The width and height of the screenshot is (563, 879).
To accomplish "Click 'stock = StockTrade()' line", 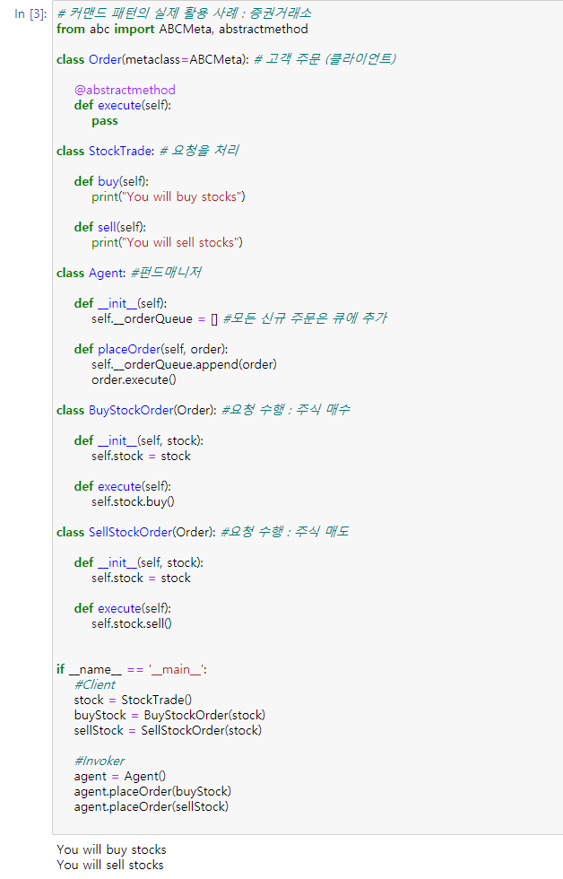I will 133,700.
